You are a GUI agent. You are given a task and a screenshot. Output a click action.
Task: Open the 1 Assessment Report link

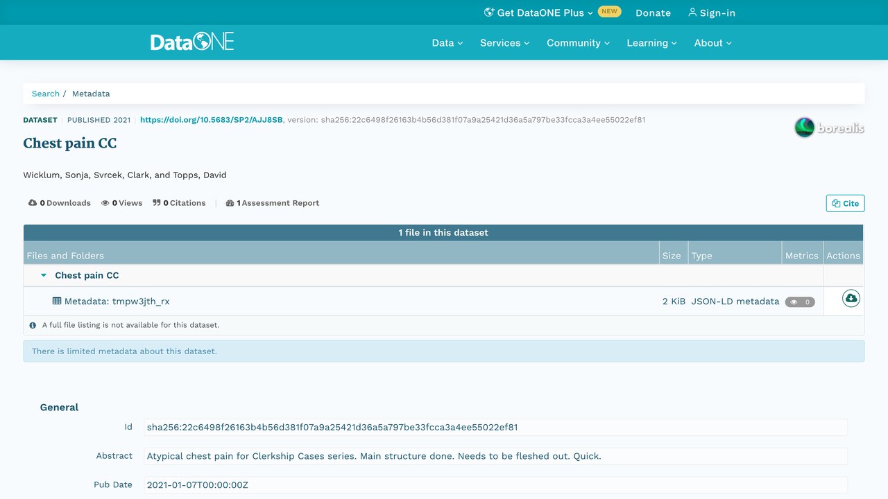[273, 203]
